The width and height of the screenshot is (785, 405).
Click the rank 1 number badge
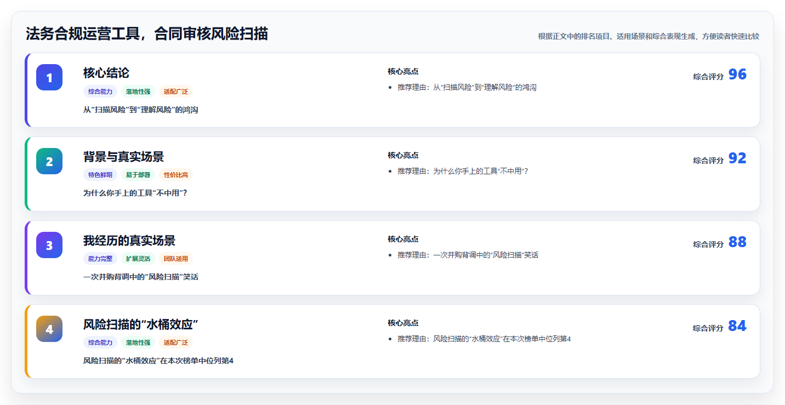point(49,77)
